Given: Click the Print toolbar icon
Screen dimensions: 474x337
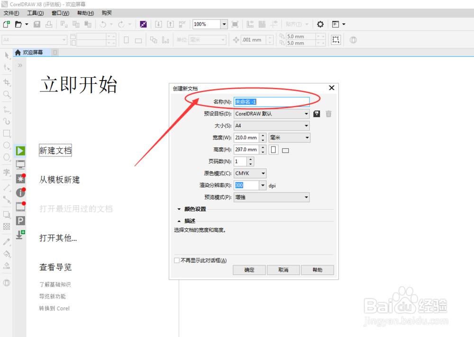Looking at the screenshot, I should 49,24.
